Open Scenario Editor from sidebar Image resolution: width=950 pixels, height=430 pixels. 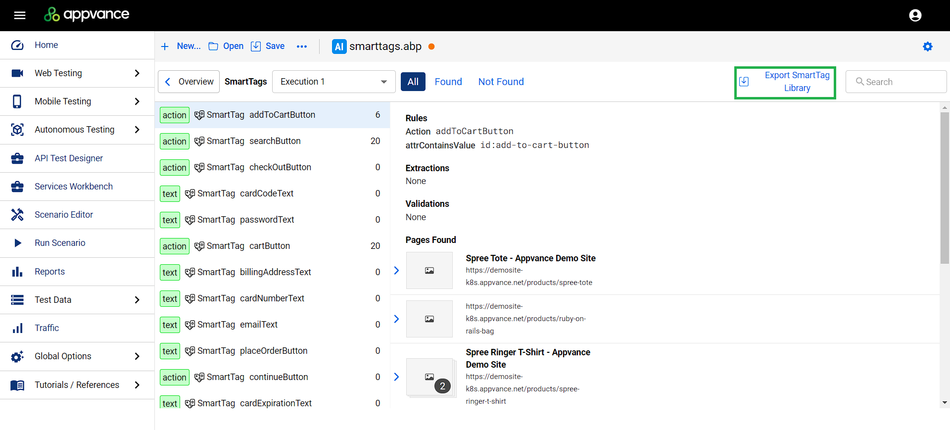pyautogui.click(x=77, y=215)
